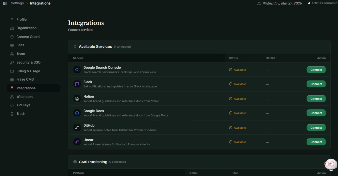Click the Service column header

coord(78,58)
